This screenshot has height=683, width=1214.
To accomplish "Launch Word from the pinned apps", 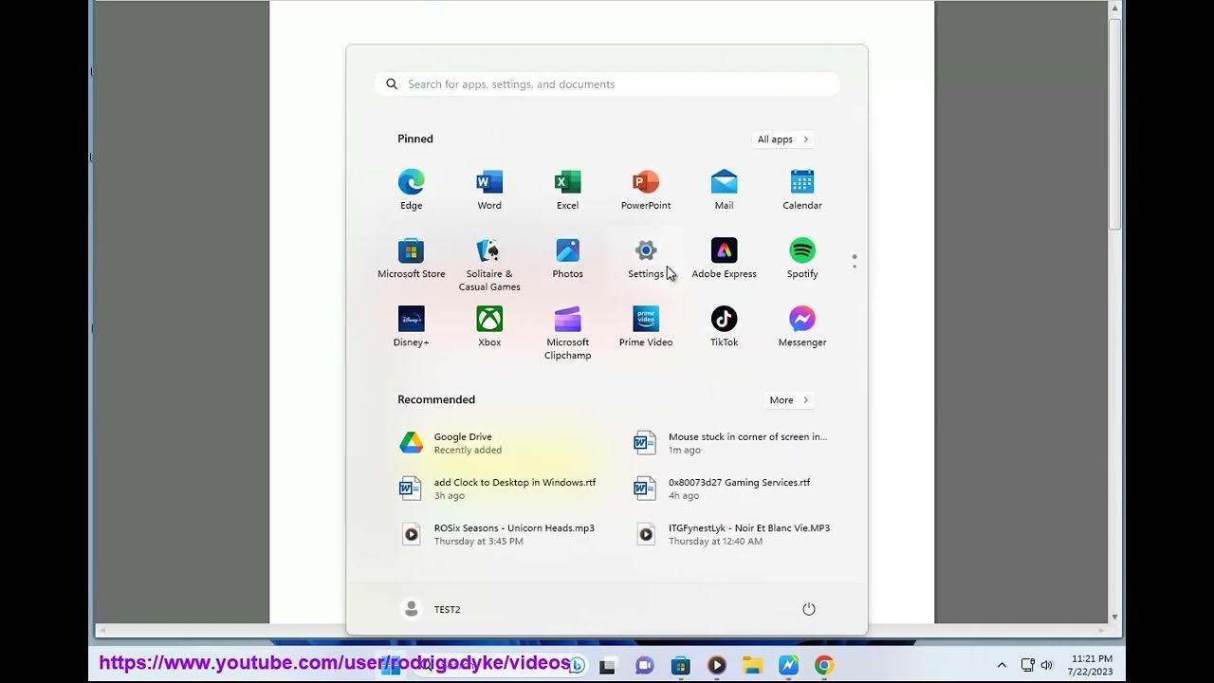I will [489, 190].
